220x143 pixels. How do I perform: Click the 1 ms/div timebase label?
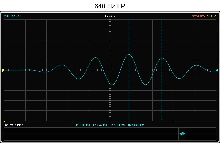[x=110, y=16]
